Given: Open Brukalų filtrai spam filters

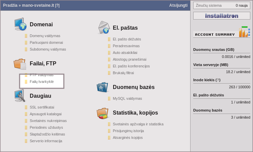Looking at the screenshot, I should click(123, 73).
